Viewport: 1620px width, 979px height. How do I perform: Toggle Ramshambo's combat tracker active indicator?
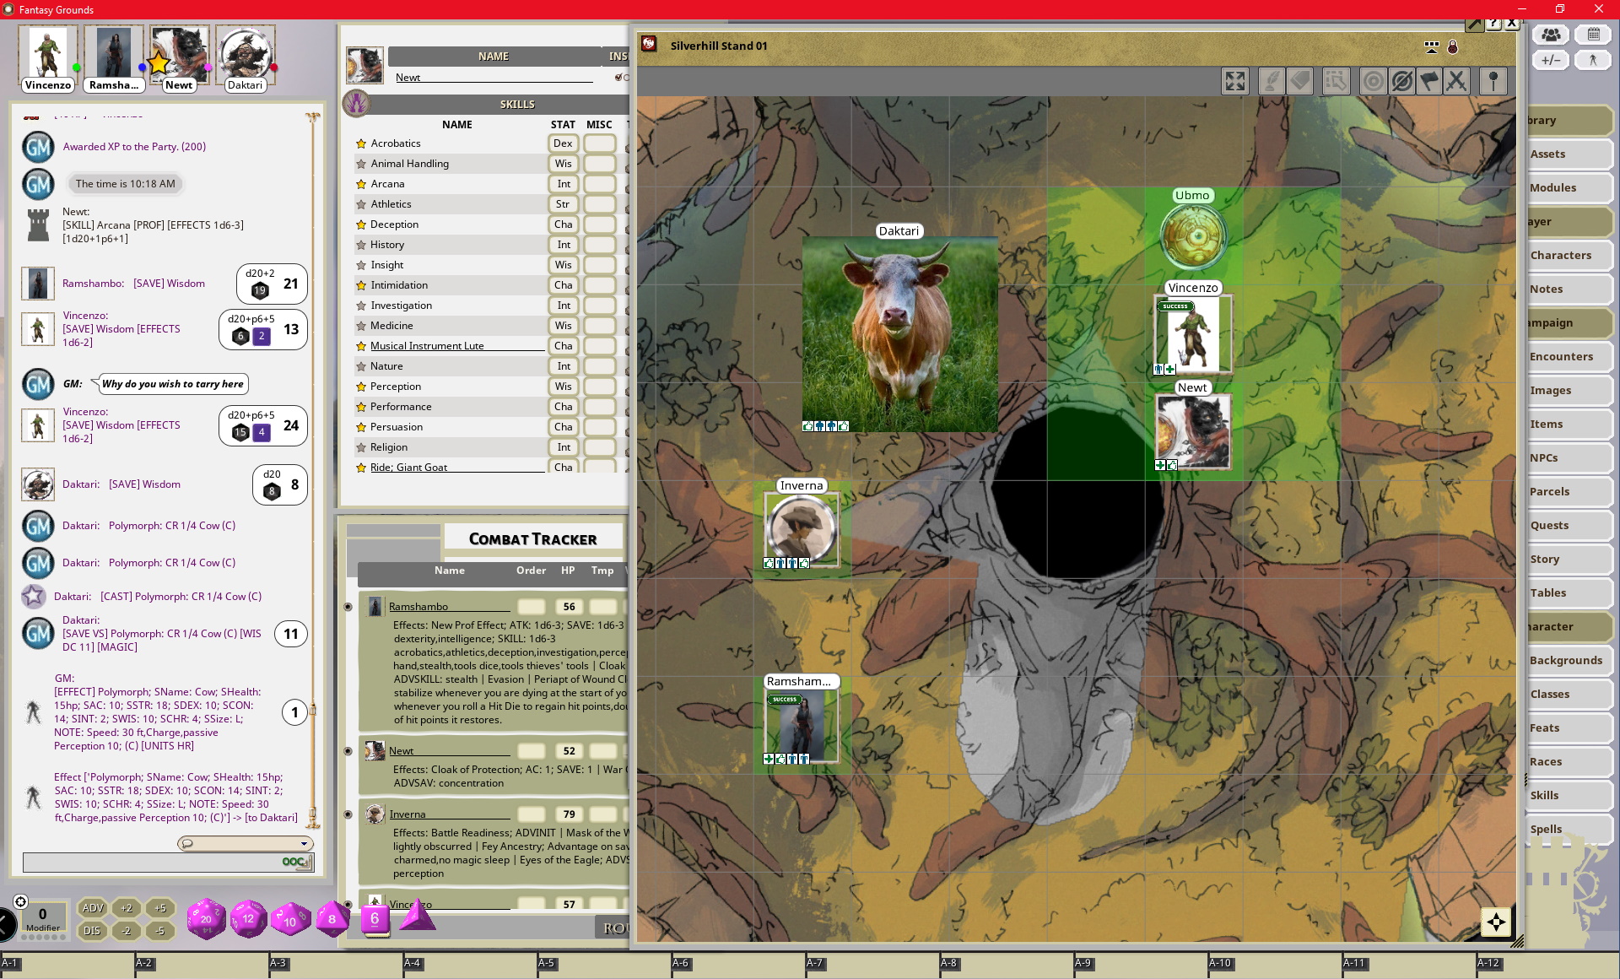point(348,607)
